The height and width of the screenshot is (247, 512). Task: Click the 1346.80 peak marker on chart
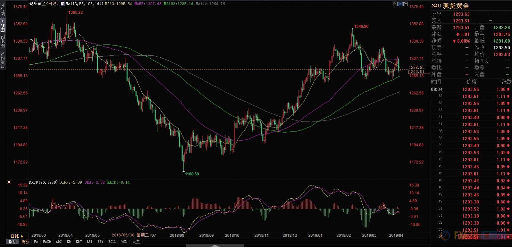[x=361, y=27]
